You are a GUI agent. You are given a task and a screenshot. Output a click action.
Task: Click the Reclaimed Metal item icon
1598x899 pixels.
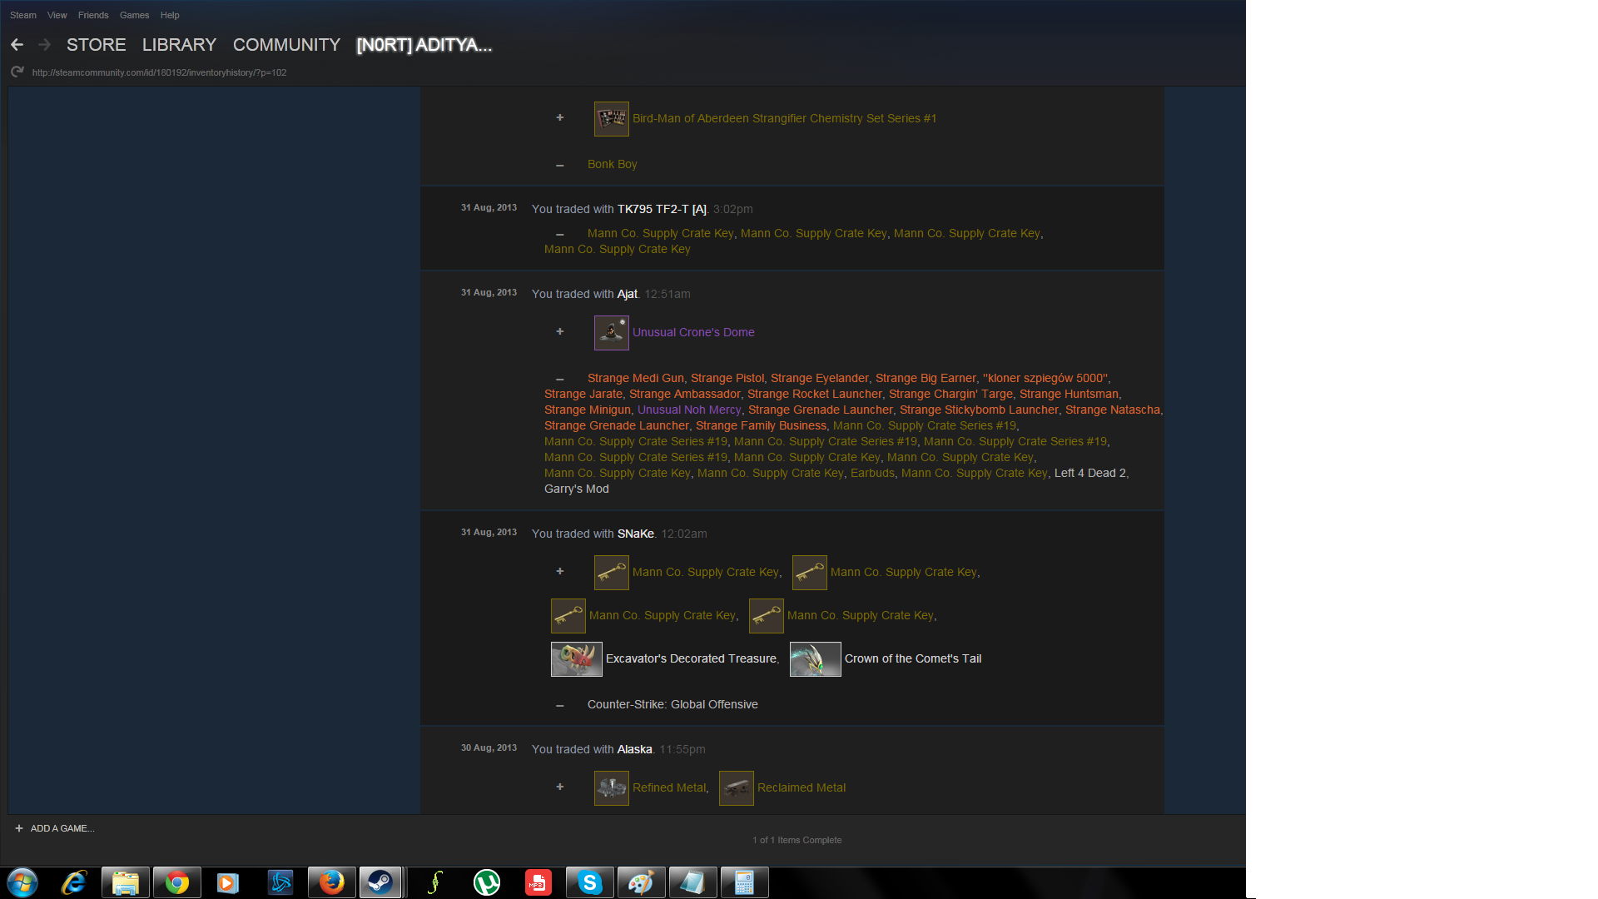click(x=736, y=788)
